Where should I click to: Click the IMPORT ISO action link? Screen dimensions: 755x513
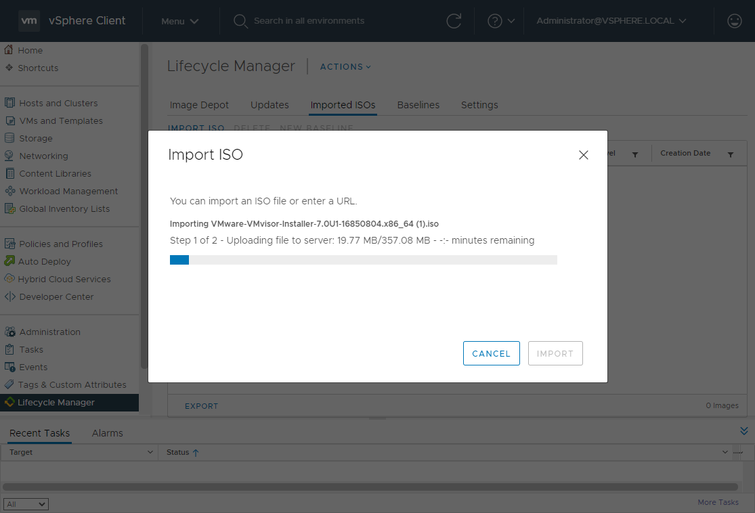tap(196, 127)
